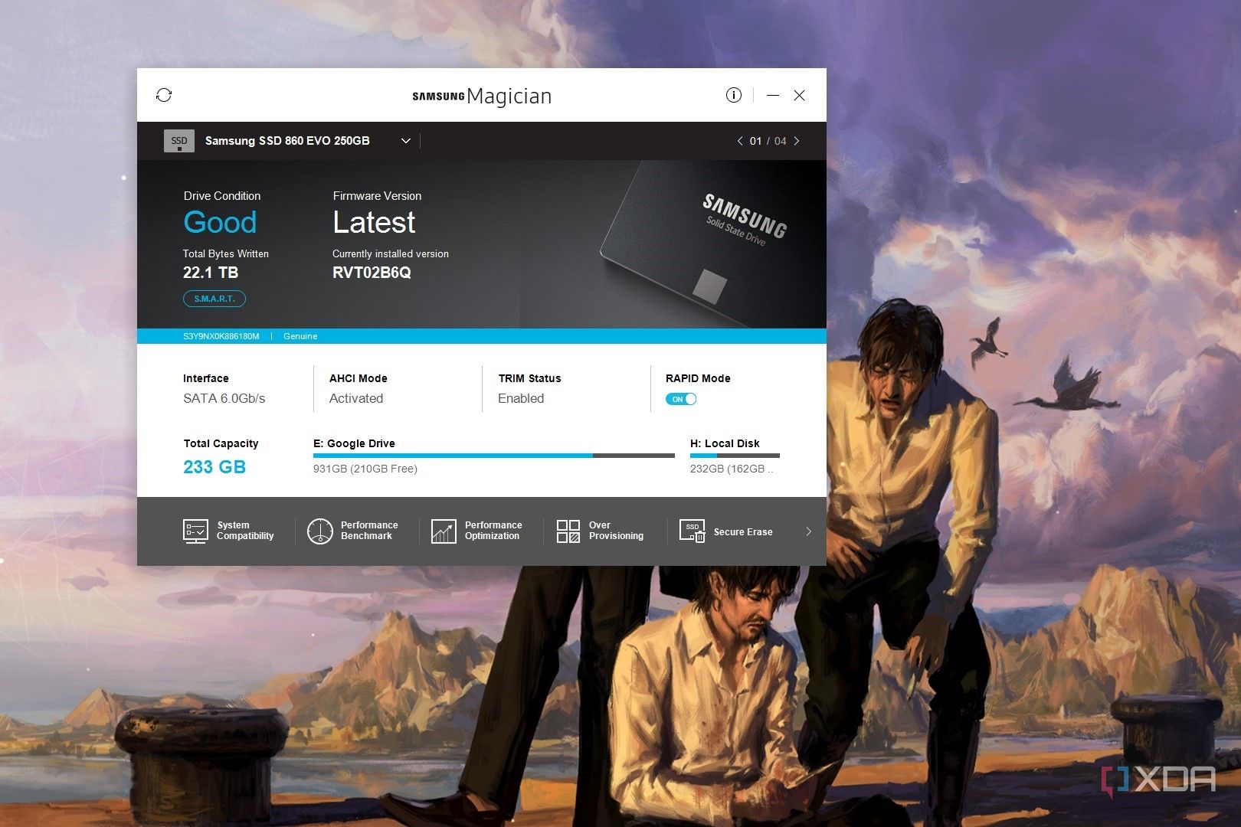This screenshot has width=1241, height=827.
Task: Select the Performance Optimization label
Action: pos(493,531)
